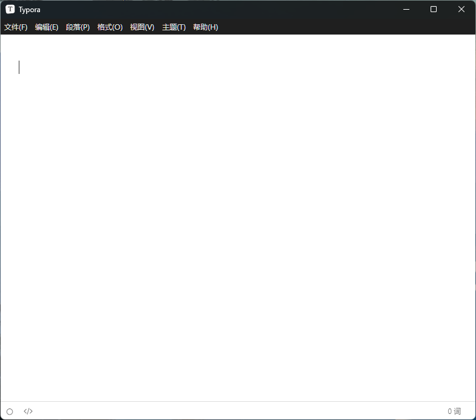Show word count details via 0 词
Image resolution: width=476 pixels, height=420 pixels.
454,412
